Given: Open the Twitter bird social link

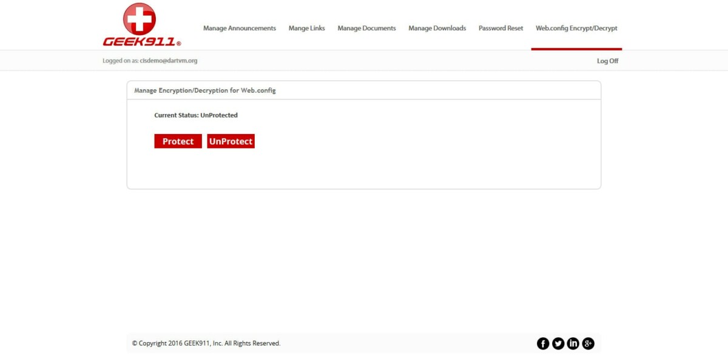Looking at the screenshot, I should point(558,343).
